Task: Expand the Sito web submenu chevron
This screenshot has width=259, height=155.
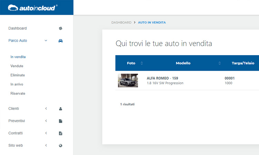Action: point(46,145)
